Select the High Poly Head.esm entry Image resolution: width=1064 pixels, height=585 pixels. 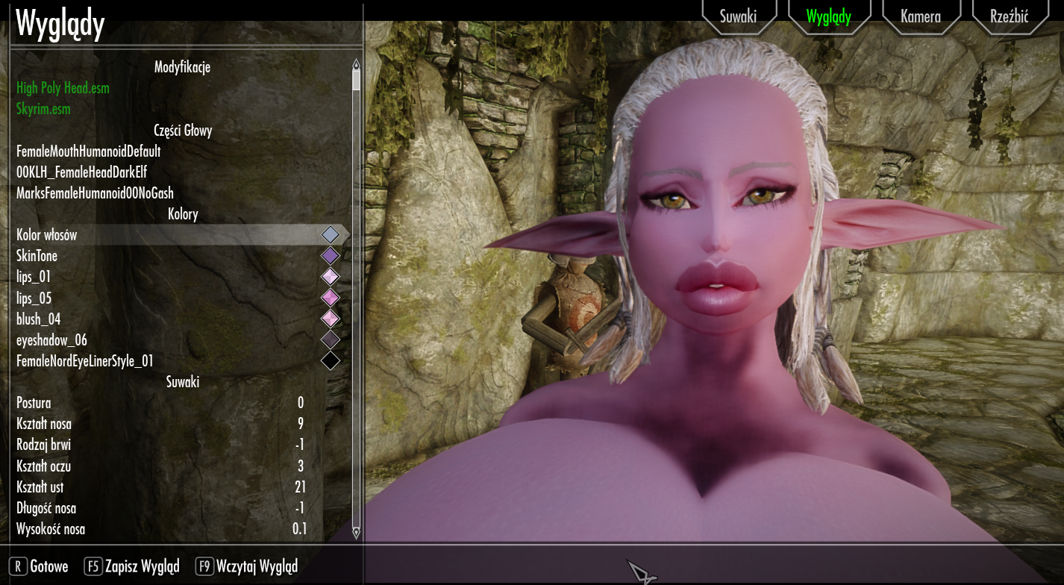[63, 88]
